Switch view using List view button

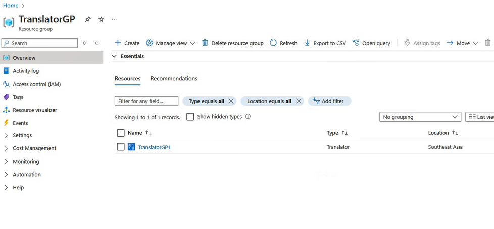[480, 117]
